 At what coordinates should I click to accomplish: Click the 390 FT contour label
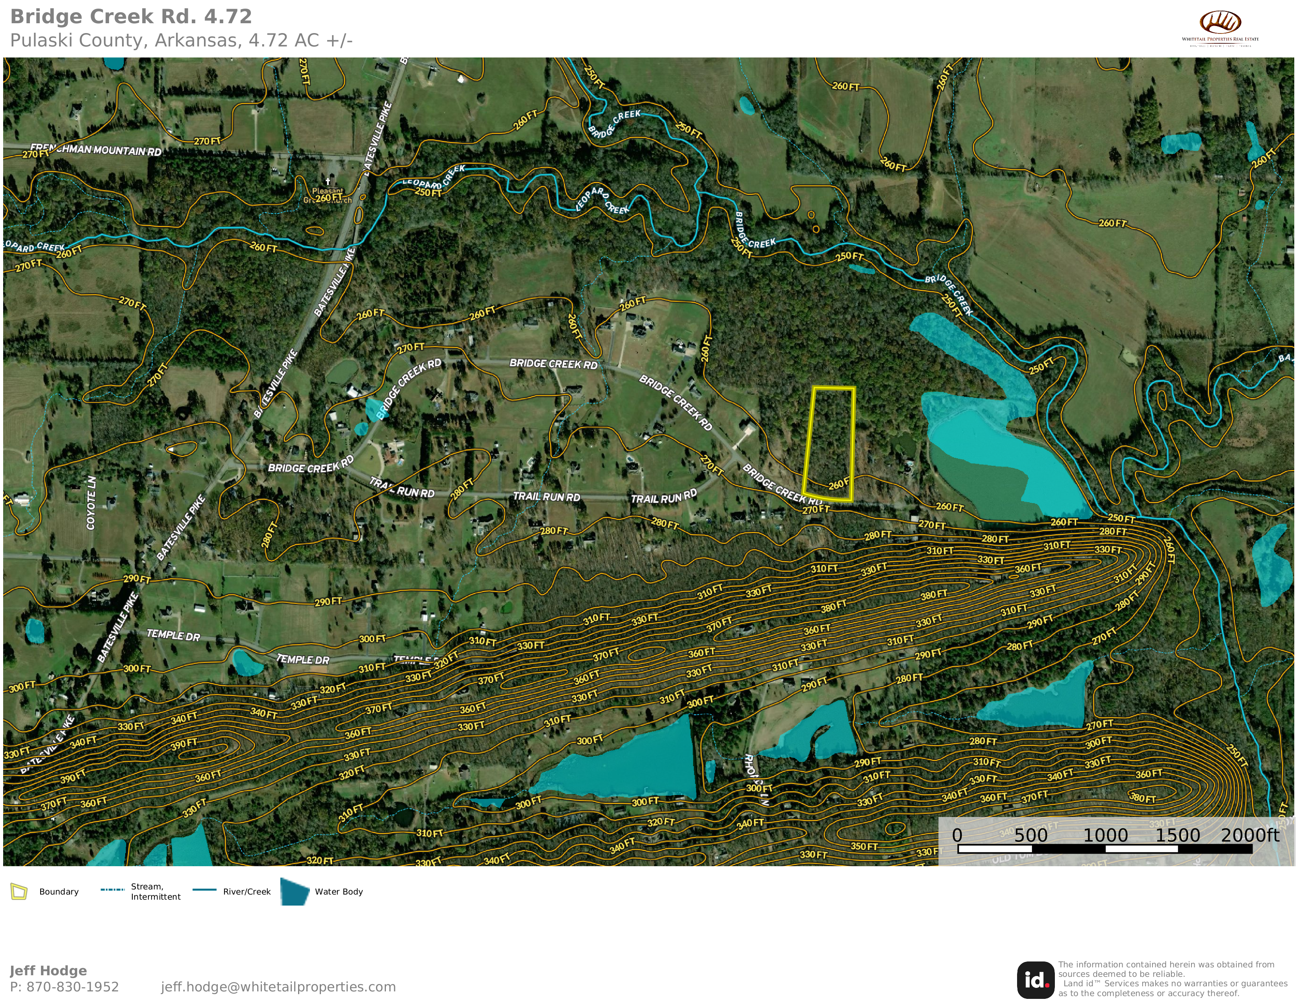[x=184, y=743]
